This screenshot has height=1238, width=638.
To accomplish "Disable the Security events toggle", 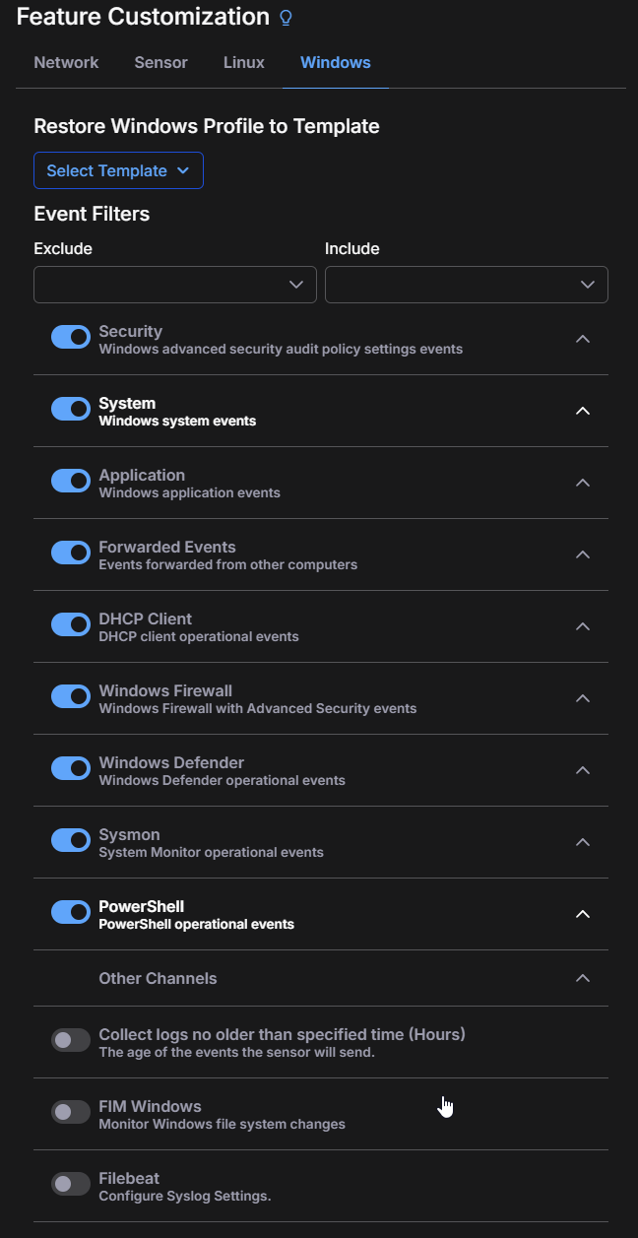I will (x=71, y=338).
